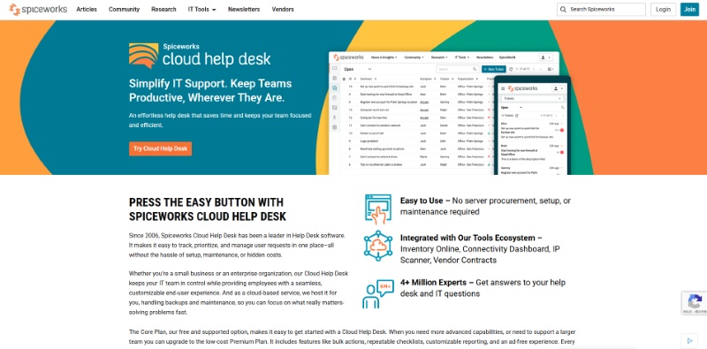The width and height of the screenshot is (707, 349).
Task: Click the reCAPTCHA badge
Action: click(695, 302)
